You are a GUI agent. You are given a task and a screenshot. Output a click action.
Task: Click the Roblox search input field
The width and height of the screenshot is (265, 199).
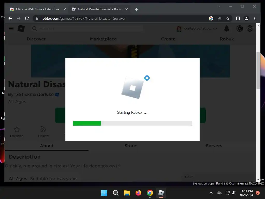click(91, 29)
